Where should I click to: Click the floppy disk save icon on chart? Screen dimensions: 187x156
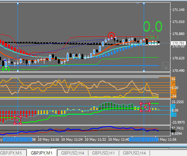pos(166,66)
